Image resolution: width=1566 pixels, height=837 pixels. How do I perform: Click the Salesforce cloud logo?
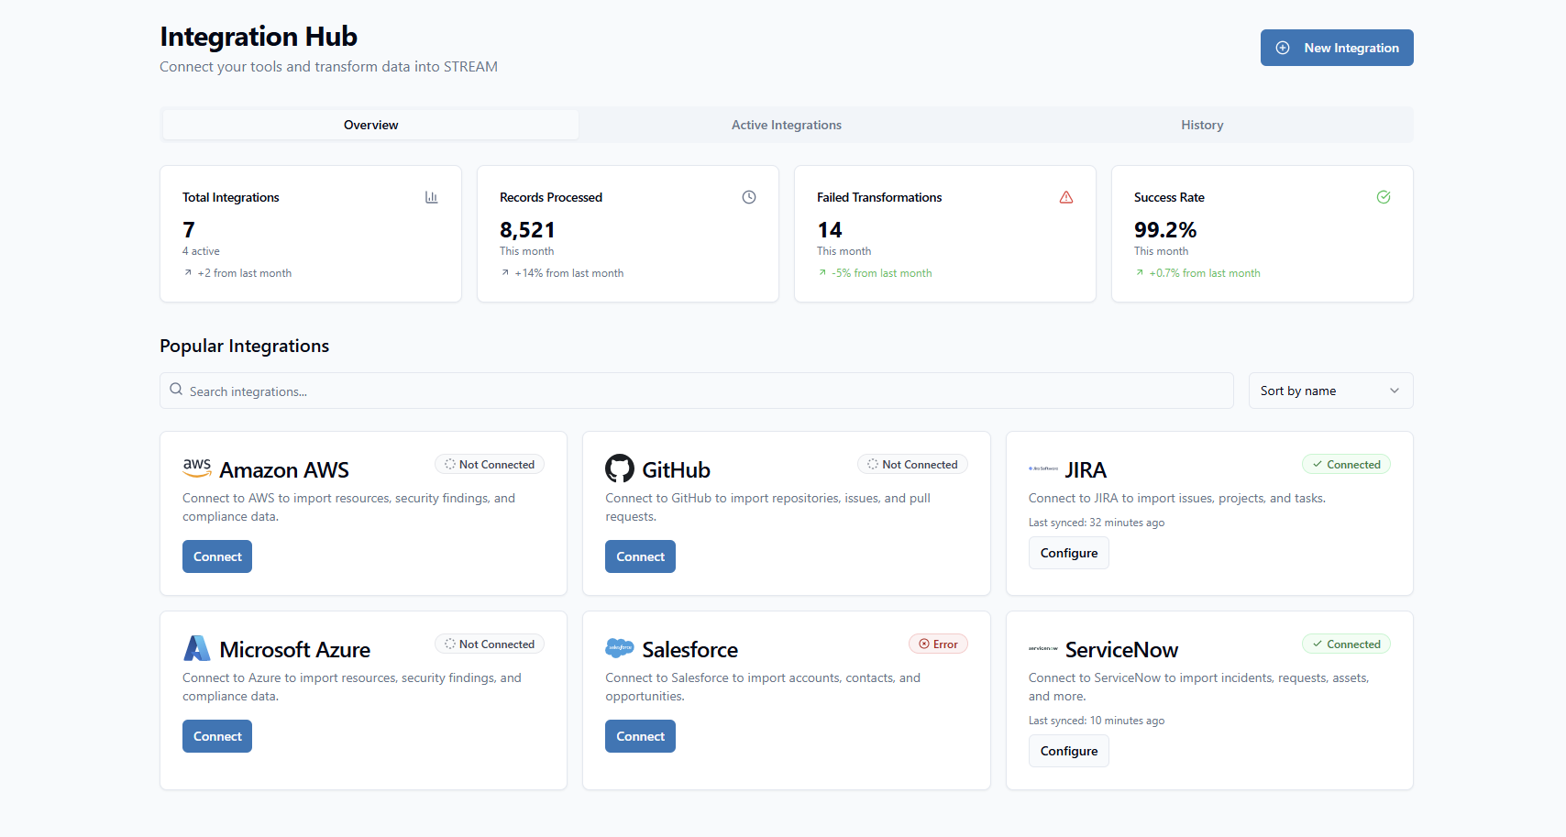click(x=620, y=648)
